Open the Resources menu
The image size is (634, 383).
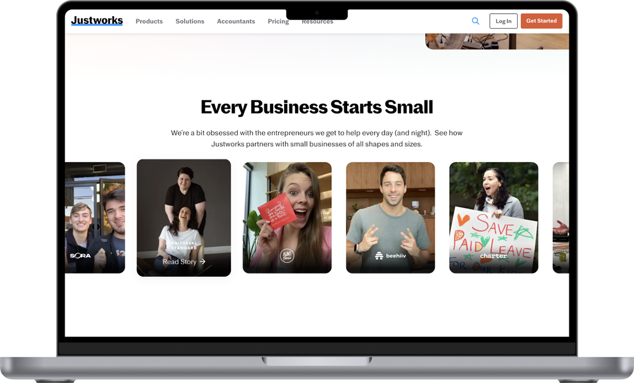tap(318, 22)
